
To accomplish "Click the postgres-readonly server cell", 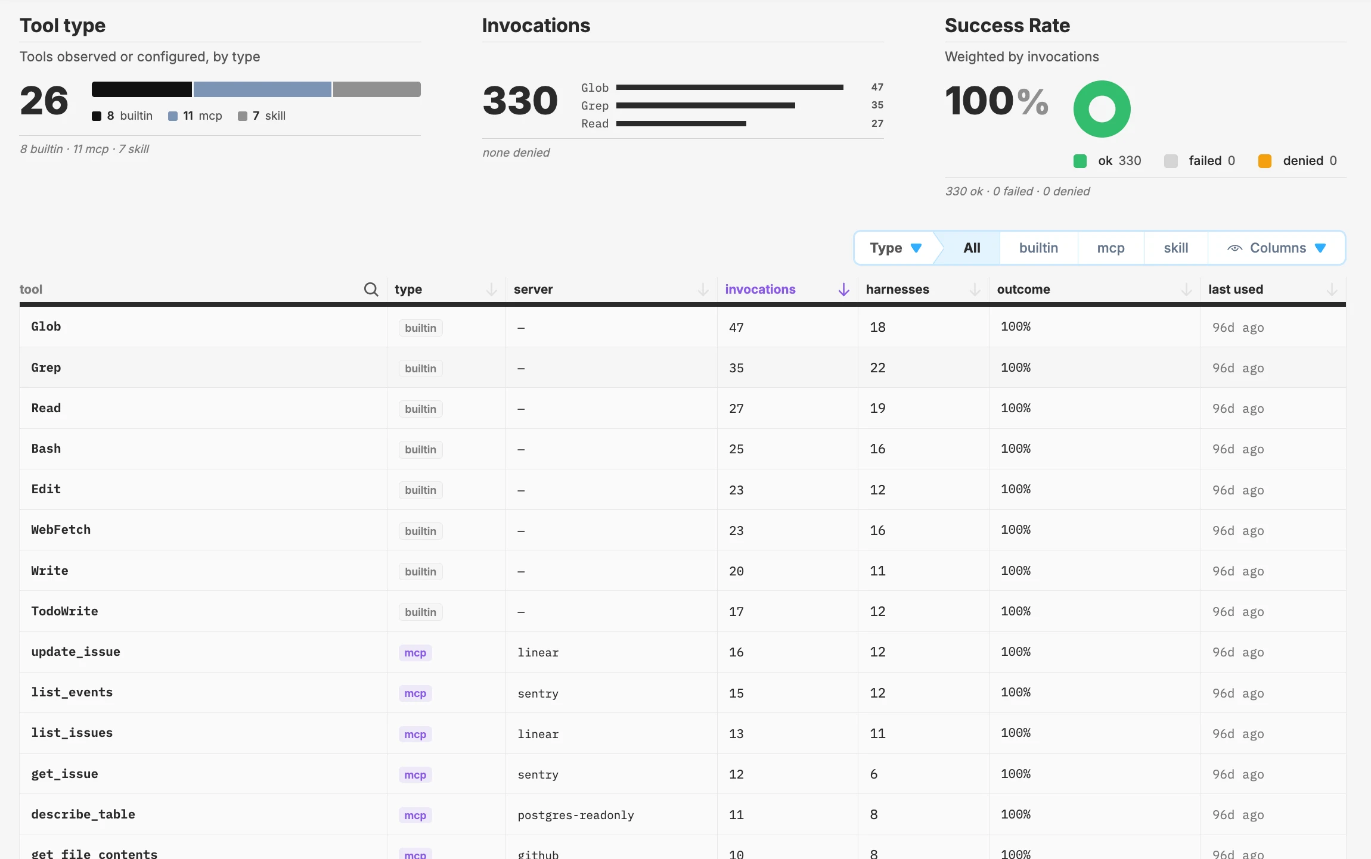I will coord(575,815).
